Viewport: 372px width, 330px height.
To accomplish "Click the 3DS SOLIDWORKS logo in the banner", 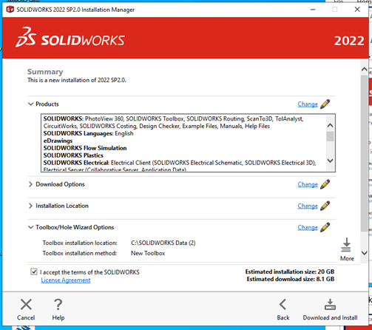I will tap(70, 38).
